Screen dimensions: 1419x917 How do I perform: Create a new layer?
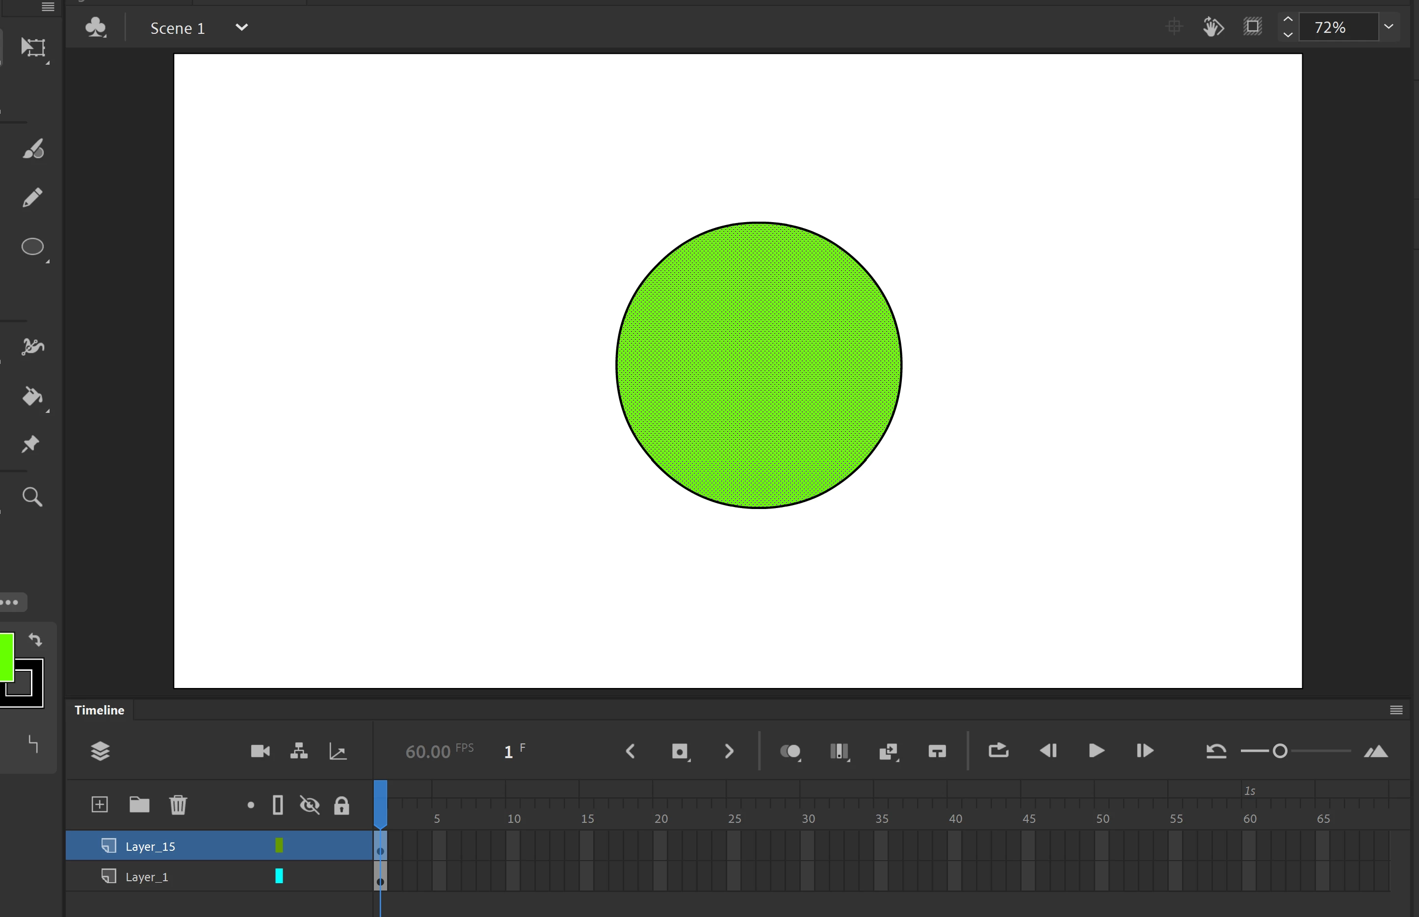100,805
